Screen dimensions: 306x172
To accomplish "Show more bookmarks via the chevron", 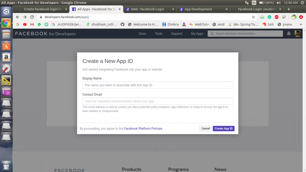I will coord(301,24).
